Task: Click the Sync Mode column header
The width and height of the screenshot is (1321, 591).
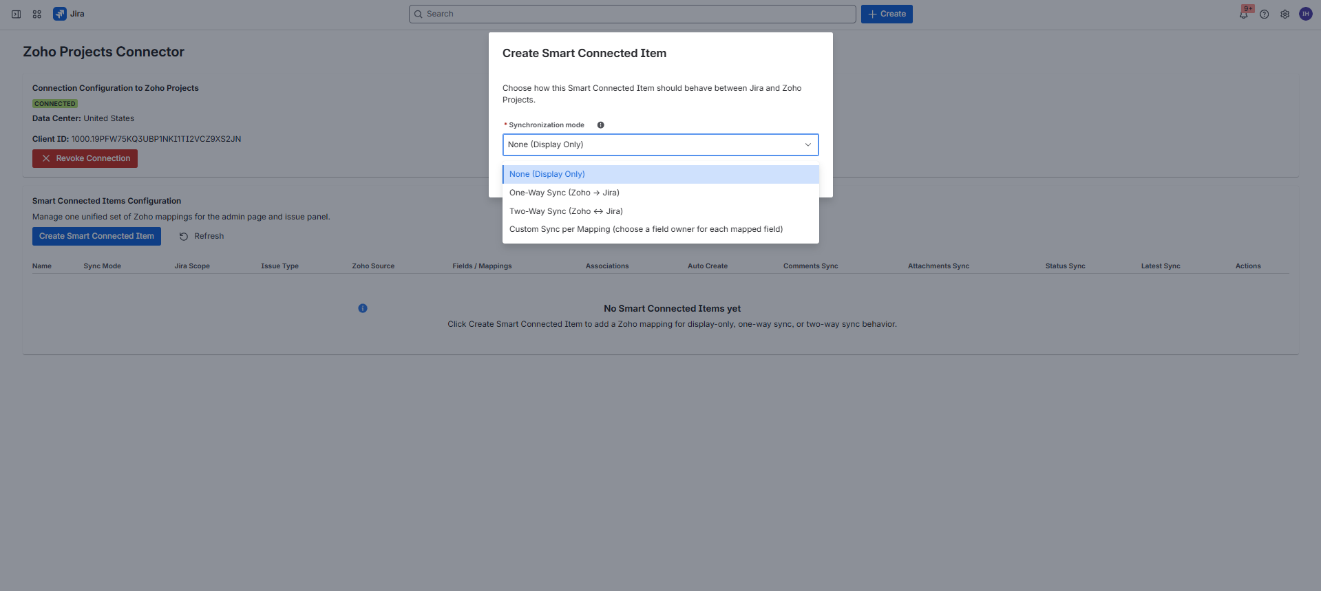Action: coord(102,266)
